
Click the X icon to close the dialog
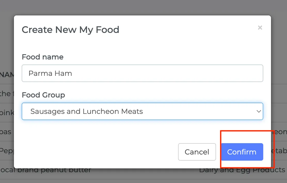[260, 28]
